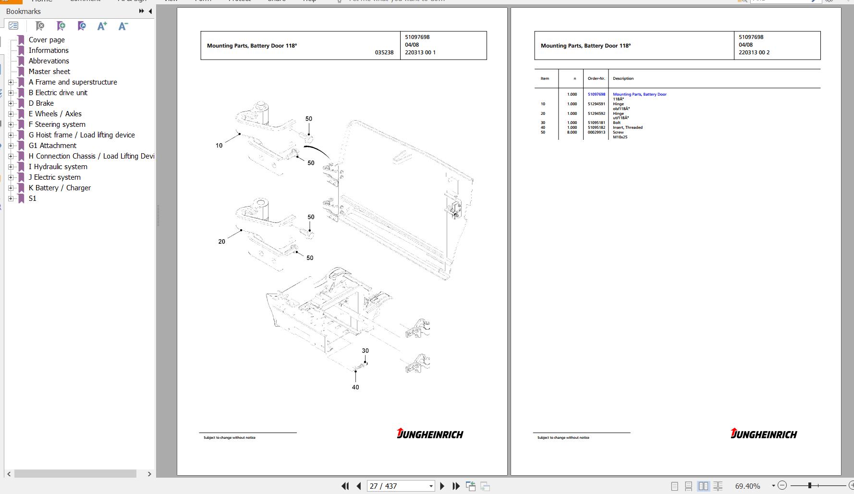Toggle facing two-page view
This screenshot has width=854, height=494.
pyautogui.click(x=703, y=486)
